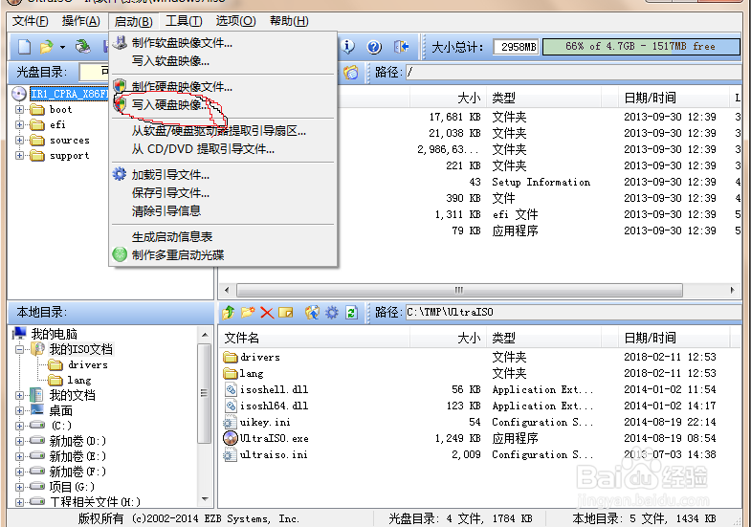Click the rename folder icon in local toolbar
Screen dimensions: 751x527
tap(285, 313)
